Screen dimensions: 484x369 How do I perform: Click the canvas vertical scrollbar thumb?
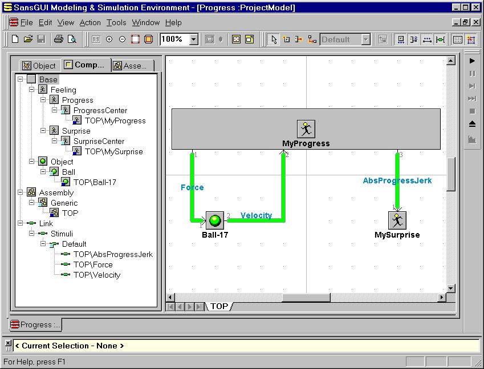451,175
